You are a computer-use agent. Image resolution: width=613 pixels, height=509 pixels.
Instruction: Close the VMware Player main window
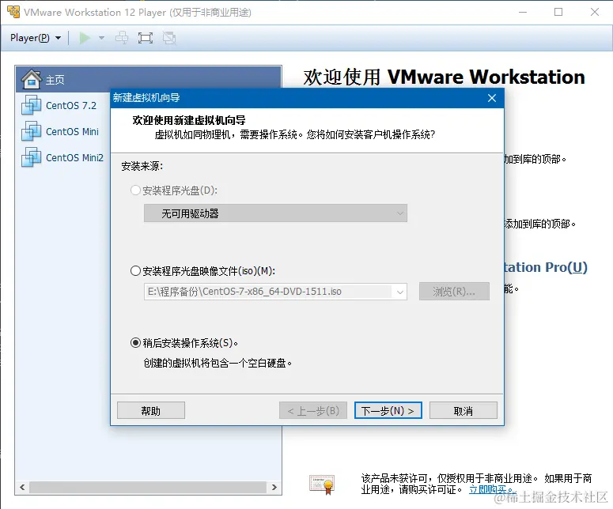pos(595,12)
